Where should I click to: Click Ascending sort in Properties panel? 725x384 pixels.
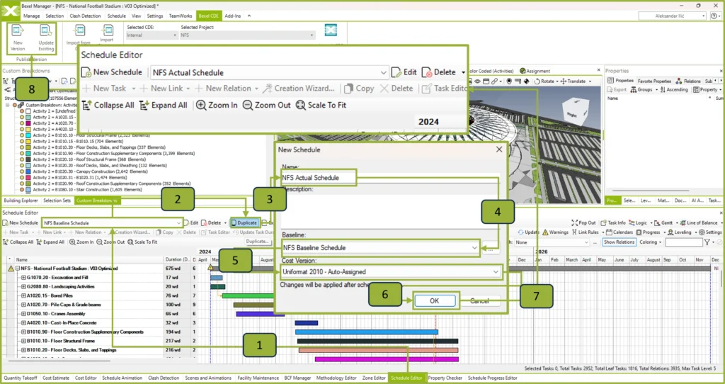[x=674, y=89]
